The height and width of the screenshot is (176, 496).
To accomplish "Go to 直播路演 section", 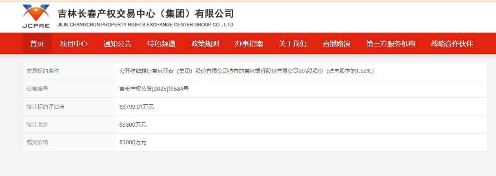I will [x=337, y=44].
